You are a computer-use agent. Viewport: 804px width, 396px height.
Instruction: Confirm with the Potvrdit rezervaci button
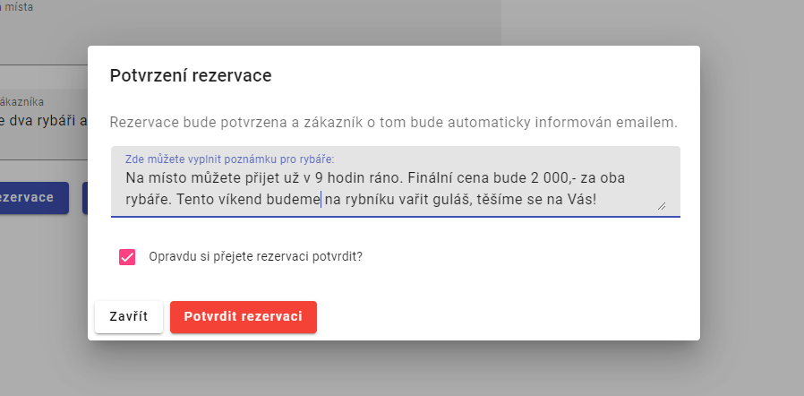[x=243, y=316]
